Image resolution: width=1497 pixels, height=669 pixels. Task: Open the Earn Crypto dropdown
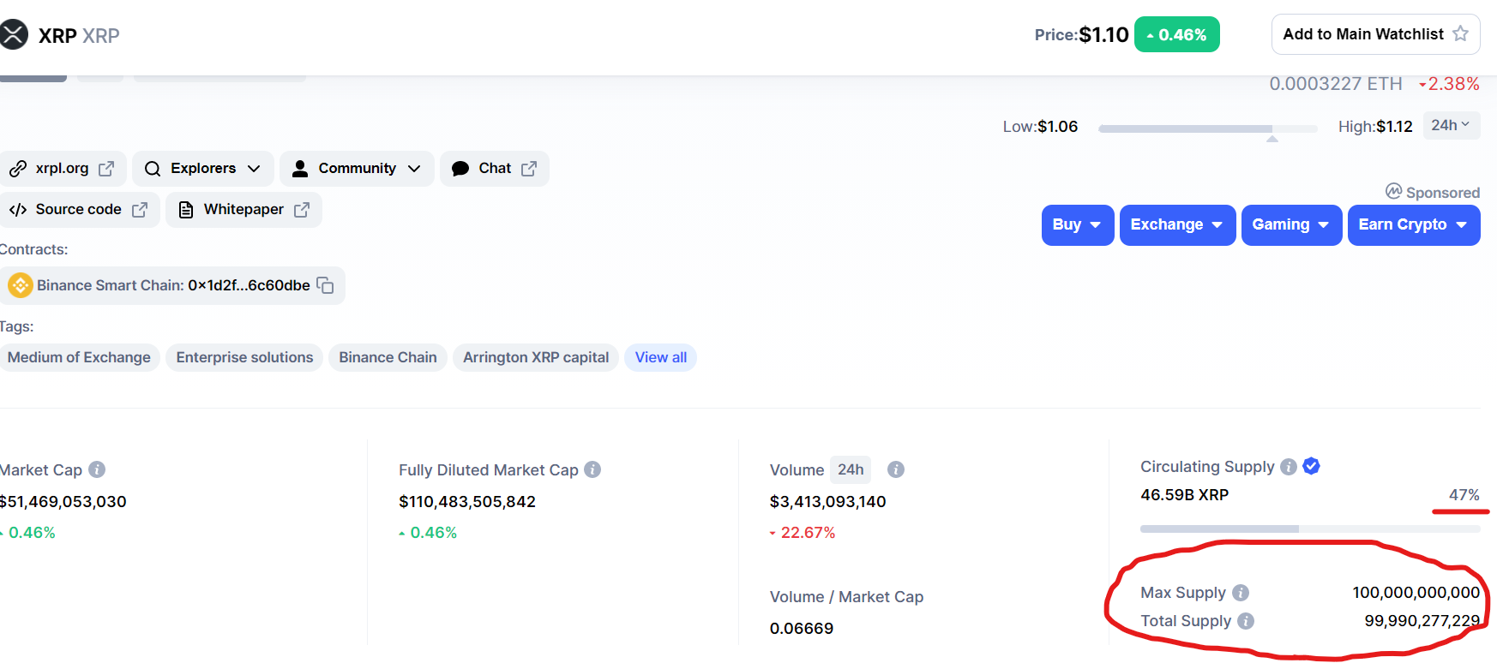pos(1414,225)
